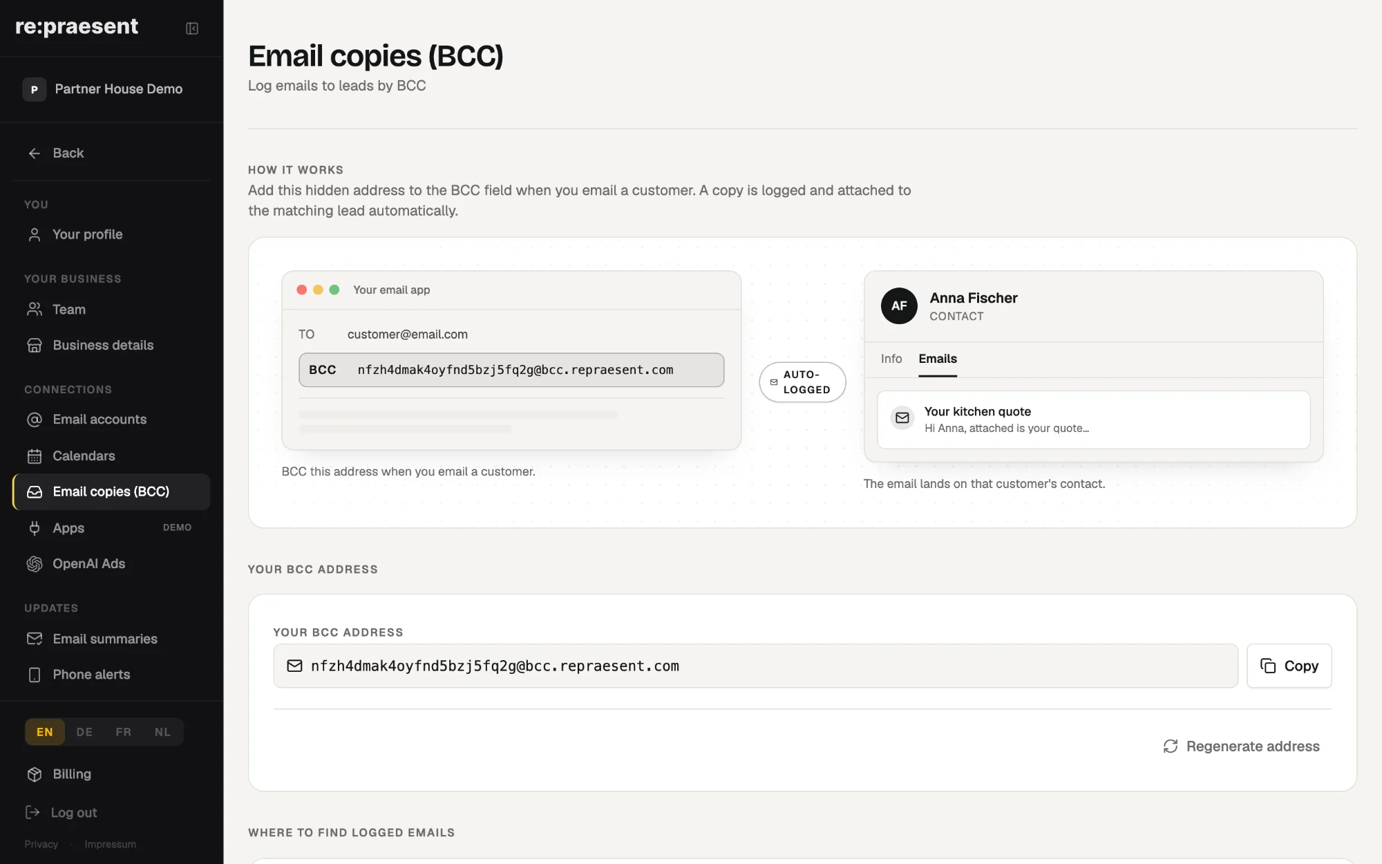Click the AUTO-LOGGED badge

pyautogui.click(x=802, y=382)
